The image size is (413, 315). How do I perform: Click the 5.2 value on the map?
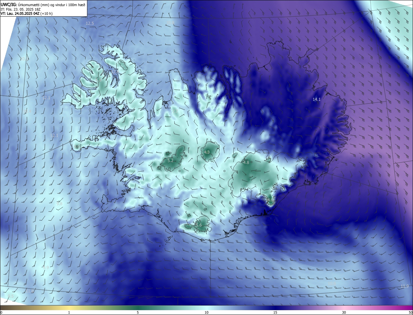pos(170,160)
